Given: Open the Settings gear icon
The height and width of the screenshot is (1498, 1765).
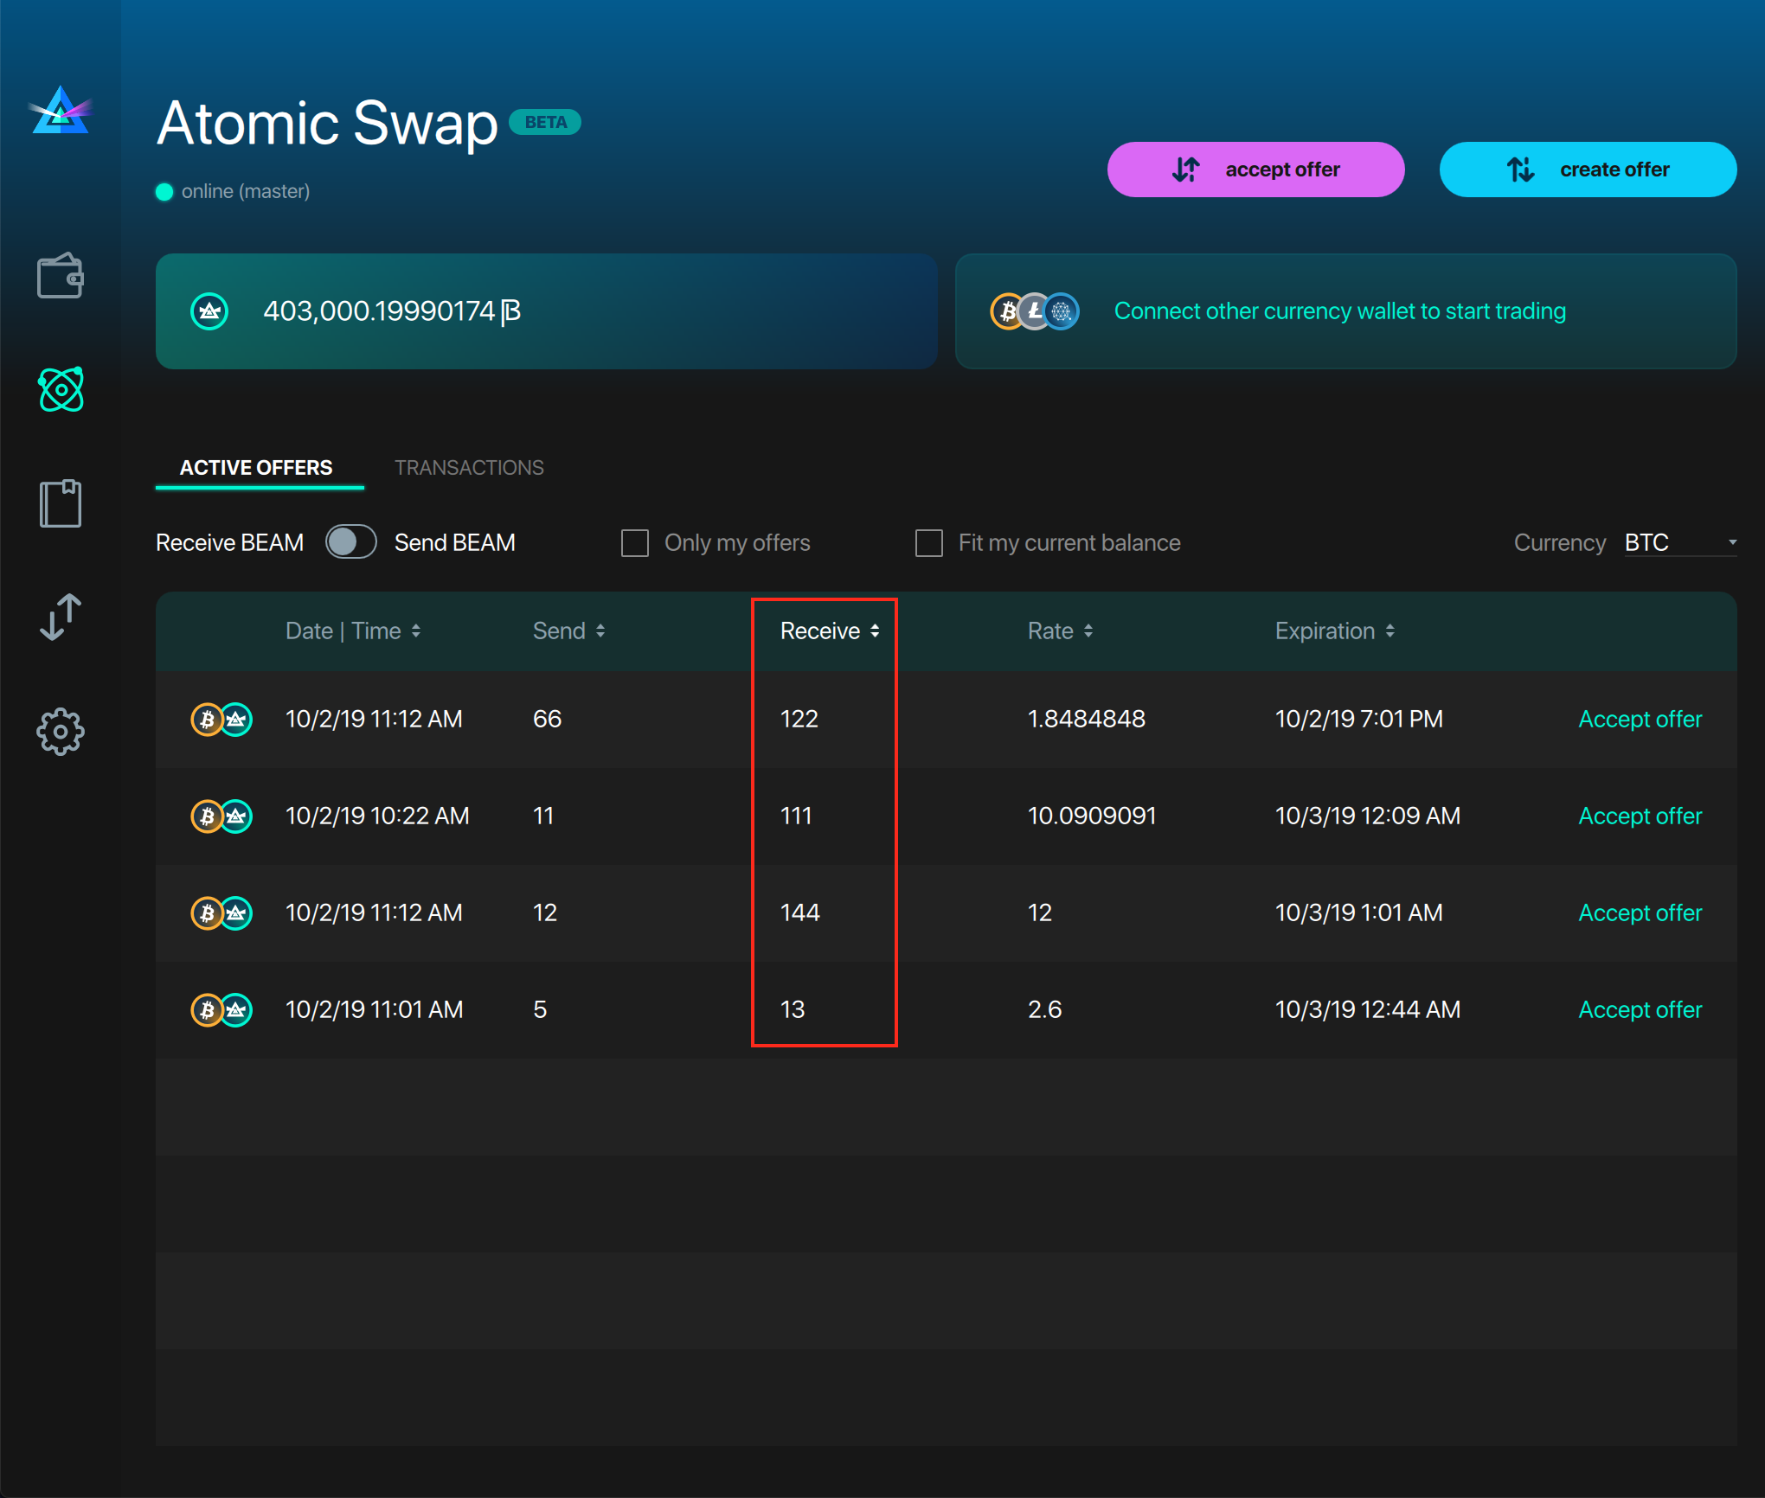Looking at the screenshot, I should [61, 732].
